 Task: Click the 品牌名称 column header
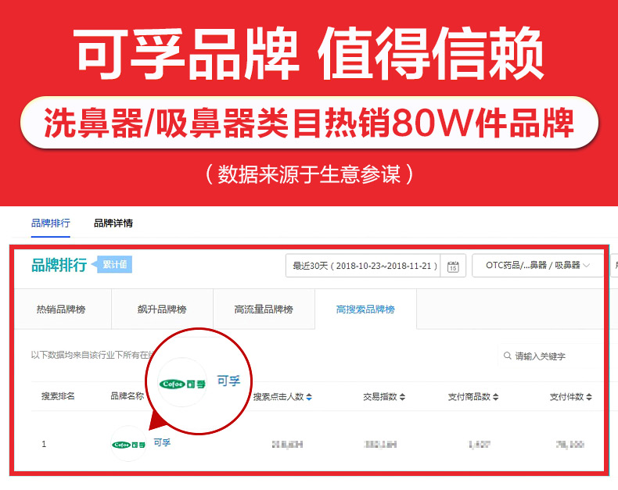tap(127, 396)
